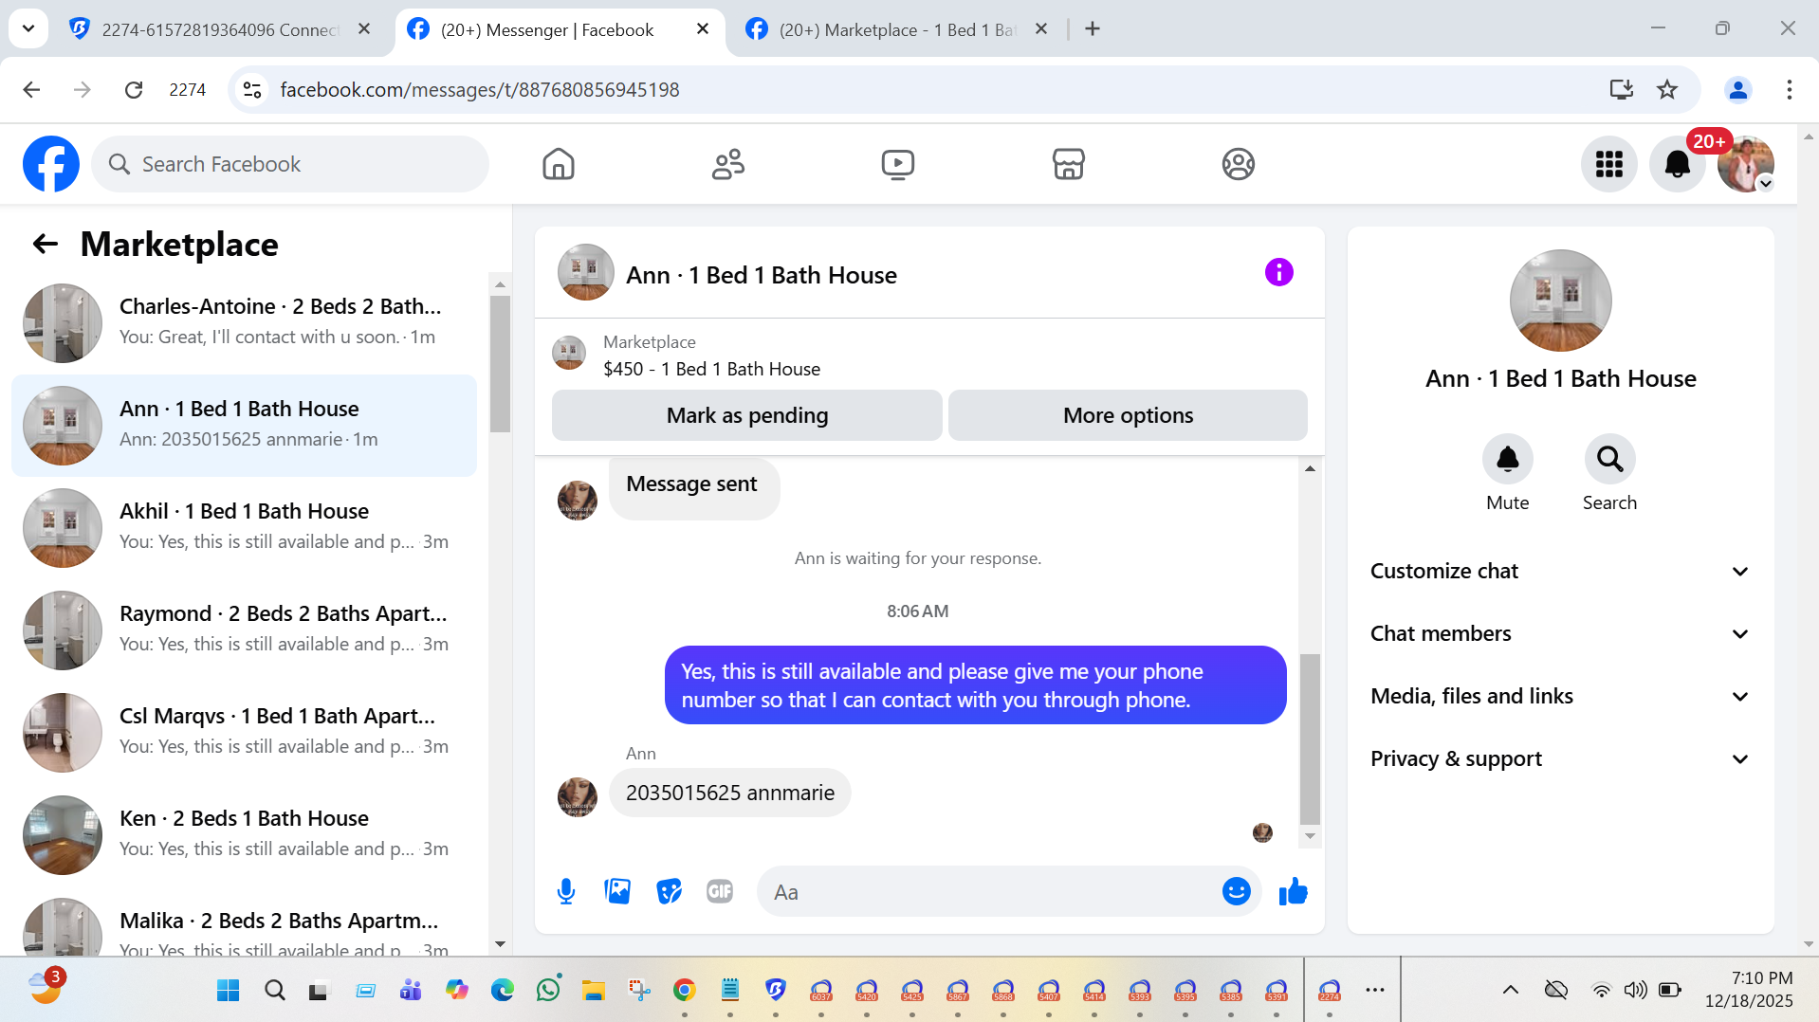Mute the Ann conversation

[1508, 459]
